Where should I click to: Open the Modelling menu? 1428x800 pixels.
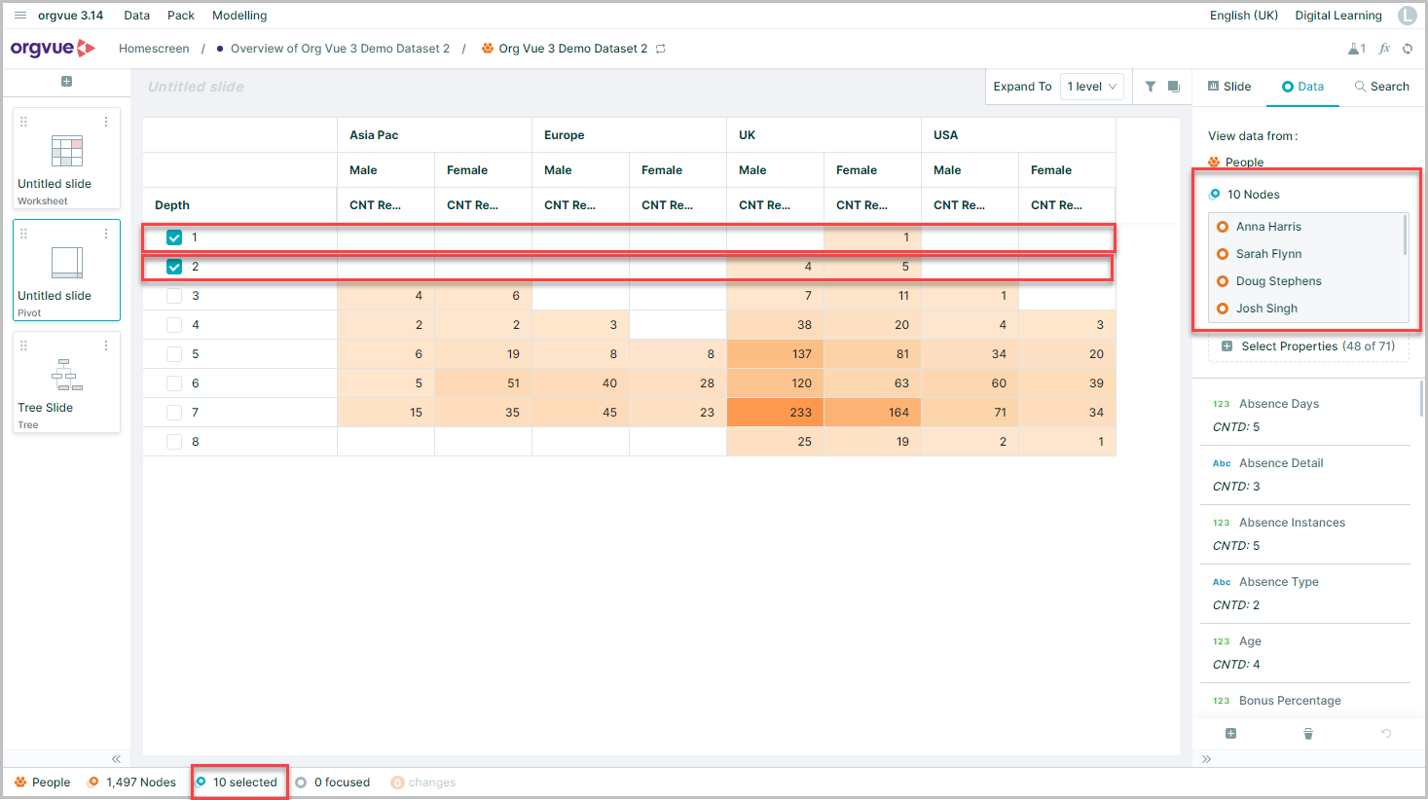click(x=239, y=16)
